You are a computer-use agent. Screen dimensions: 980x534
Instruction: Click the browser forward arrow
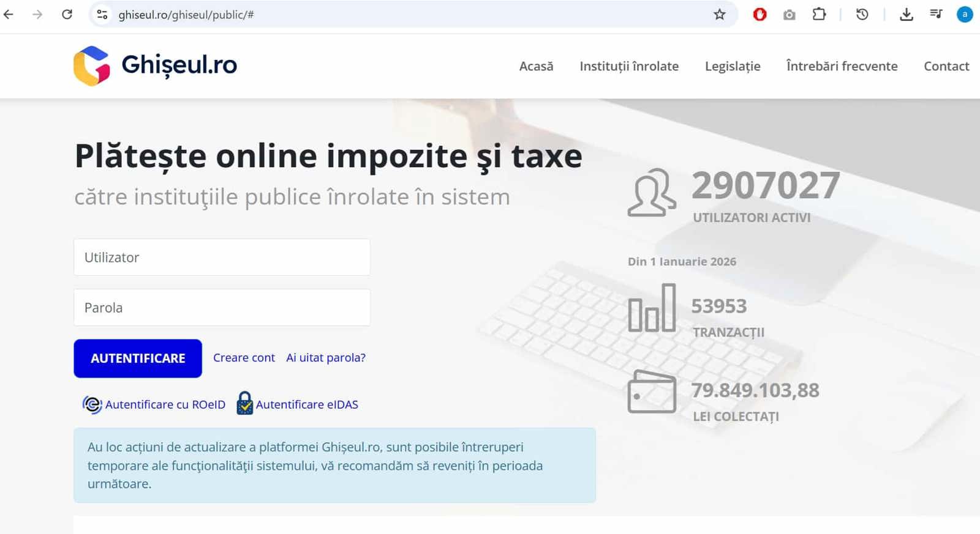[37, 14]
